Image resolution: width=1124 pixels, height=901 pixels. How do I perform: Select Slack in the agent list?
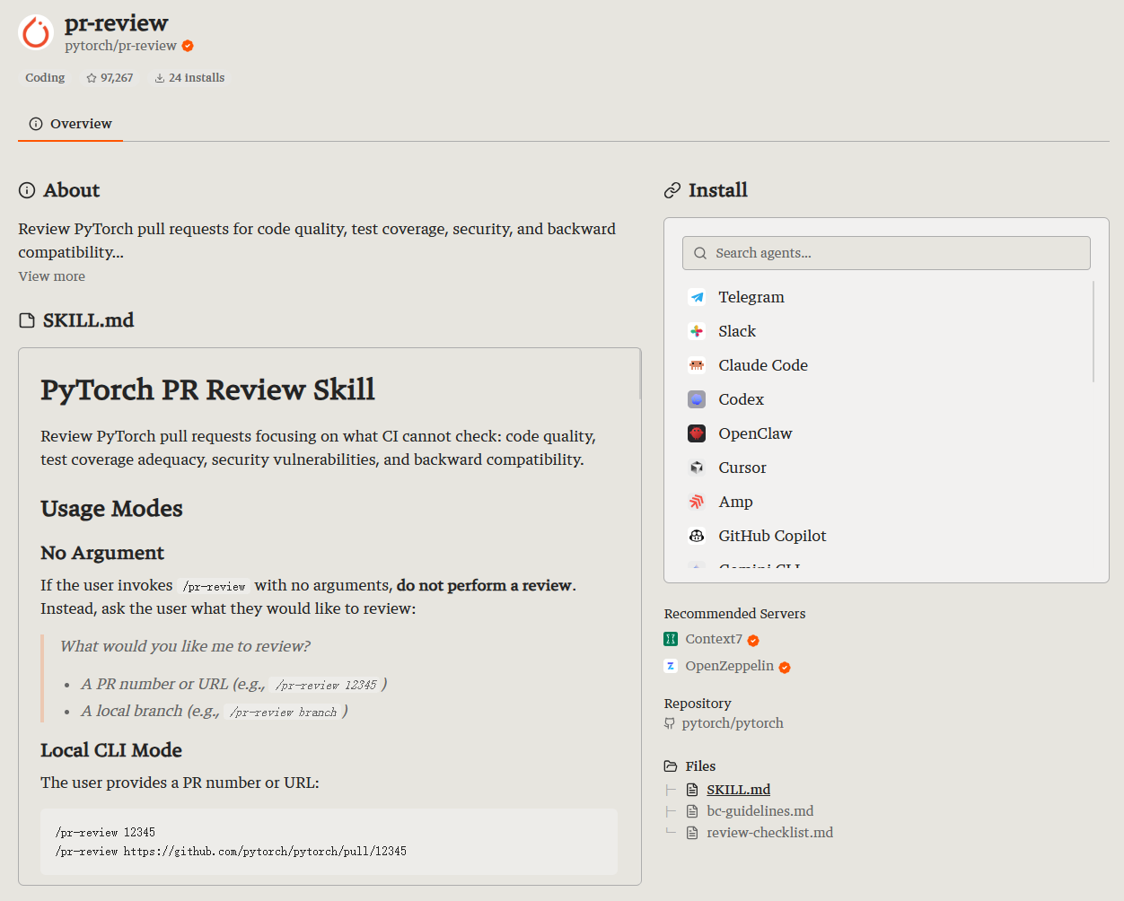click(x=886, y=331)
